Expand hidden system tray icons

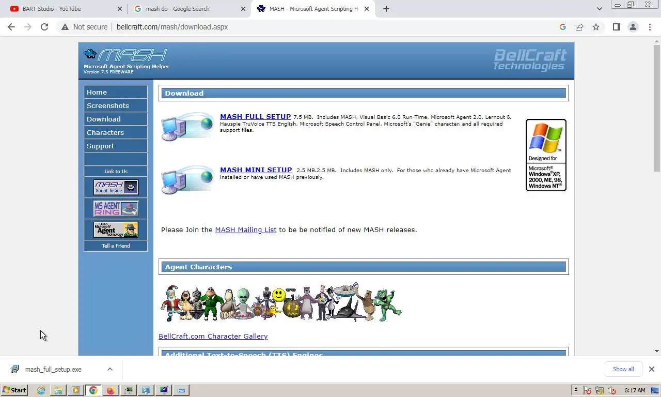coord(576,390)
